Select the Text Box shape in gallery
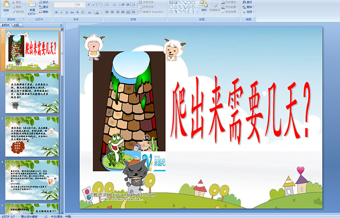 171,2
